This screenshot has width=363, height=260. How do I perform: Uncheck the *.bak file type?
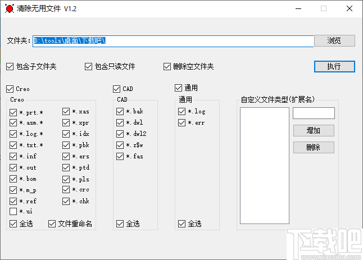tap(120, 112)
